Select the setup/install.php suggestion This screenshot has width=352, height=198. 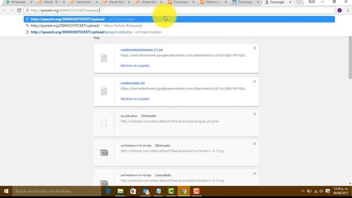[179, 32]
